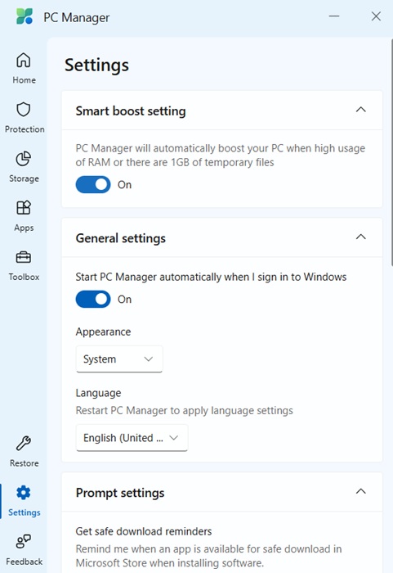The height and width of the screenshot is (573, 393).
Task: Collapse the Smart boost setting section
Action: pyautogui.click(x=360, y=110)
